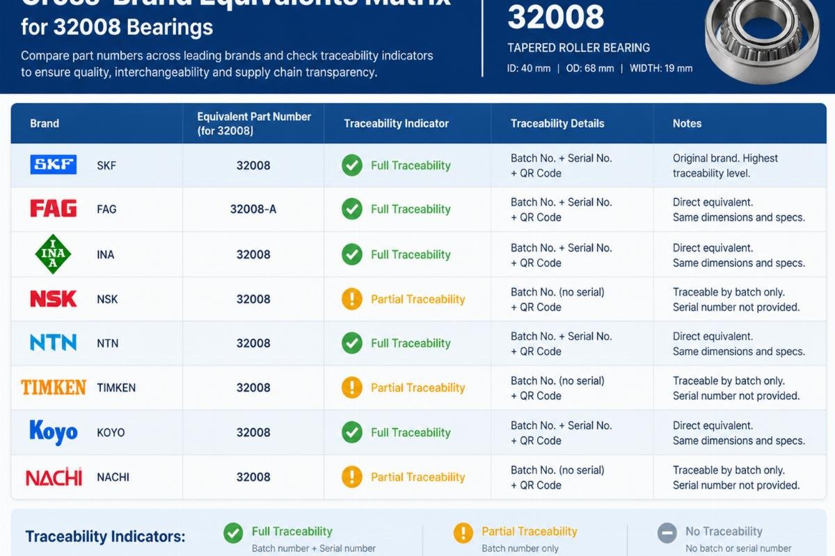The image size is (835, 556).
Task: Click the green checkmark in the INA row
Action: tap(352, 254)
